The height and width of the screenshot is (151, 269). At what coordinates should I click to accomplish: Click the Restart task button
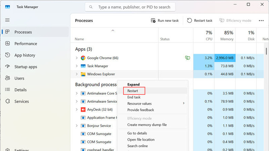click(200, 21)
